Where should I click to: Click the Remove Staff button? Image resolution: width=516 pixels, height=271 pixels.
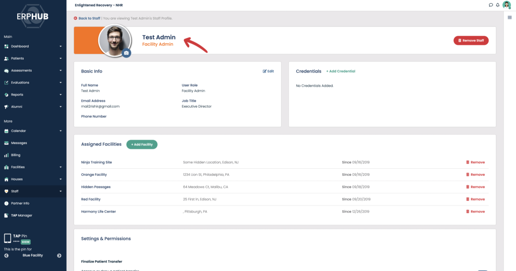pyautogui.click(x=471, y=40)
